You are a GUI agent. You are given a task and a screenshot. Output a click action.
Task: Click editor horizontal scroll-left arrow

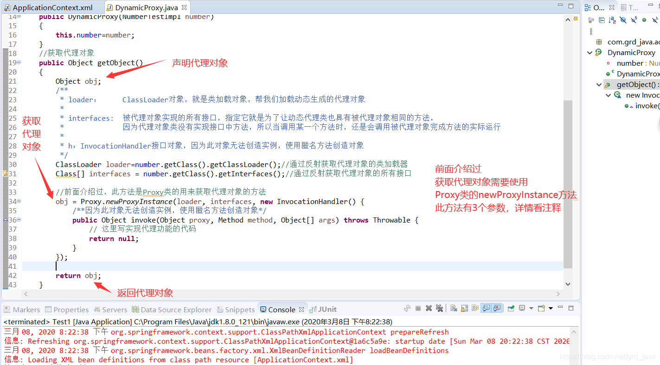click(x=26, y=294)
